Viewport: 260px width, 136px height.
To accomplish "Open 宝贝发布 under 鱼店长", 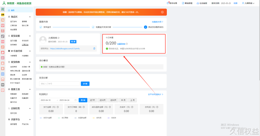I will coord(13,21).
